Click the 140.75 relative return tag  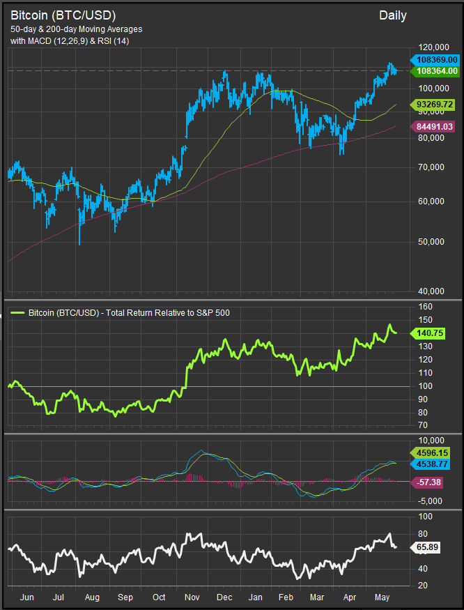pos(428,333)
